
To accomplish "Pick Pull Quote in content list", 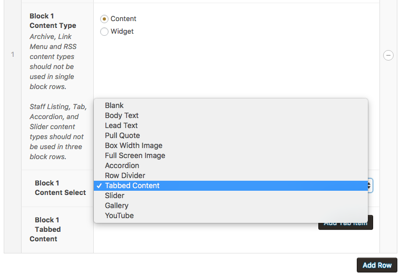I will coord(231,135).
